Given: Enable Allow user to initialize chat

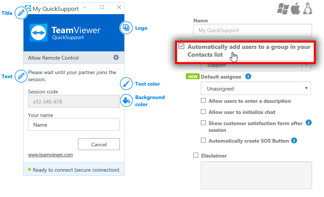Looking at the screenshot, I should point(203,111).
